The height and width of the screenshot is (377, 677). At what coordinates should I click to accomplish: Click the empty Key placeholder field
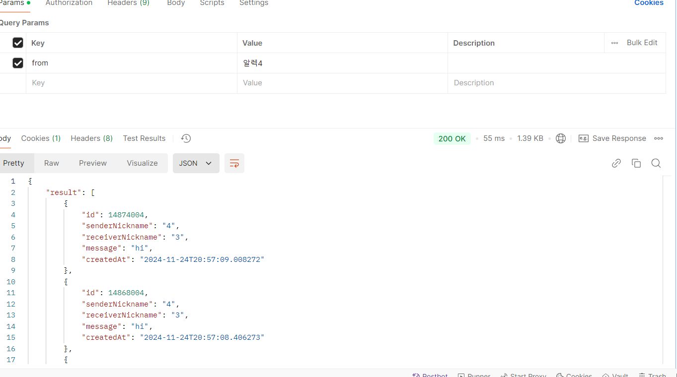(132, 83)
